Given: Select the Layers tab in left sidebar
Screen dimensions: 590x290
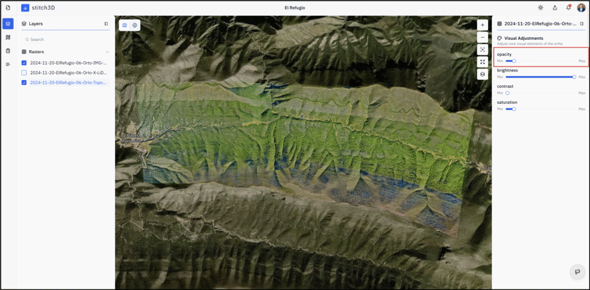Looking at the screenshot, I should pos(8,24).
